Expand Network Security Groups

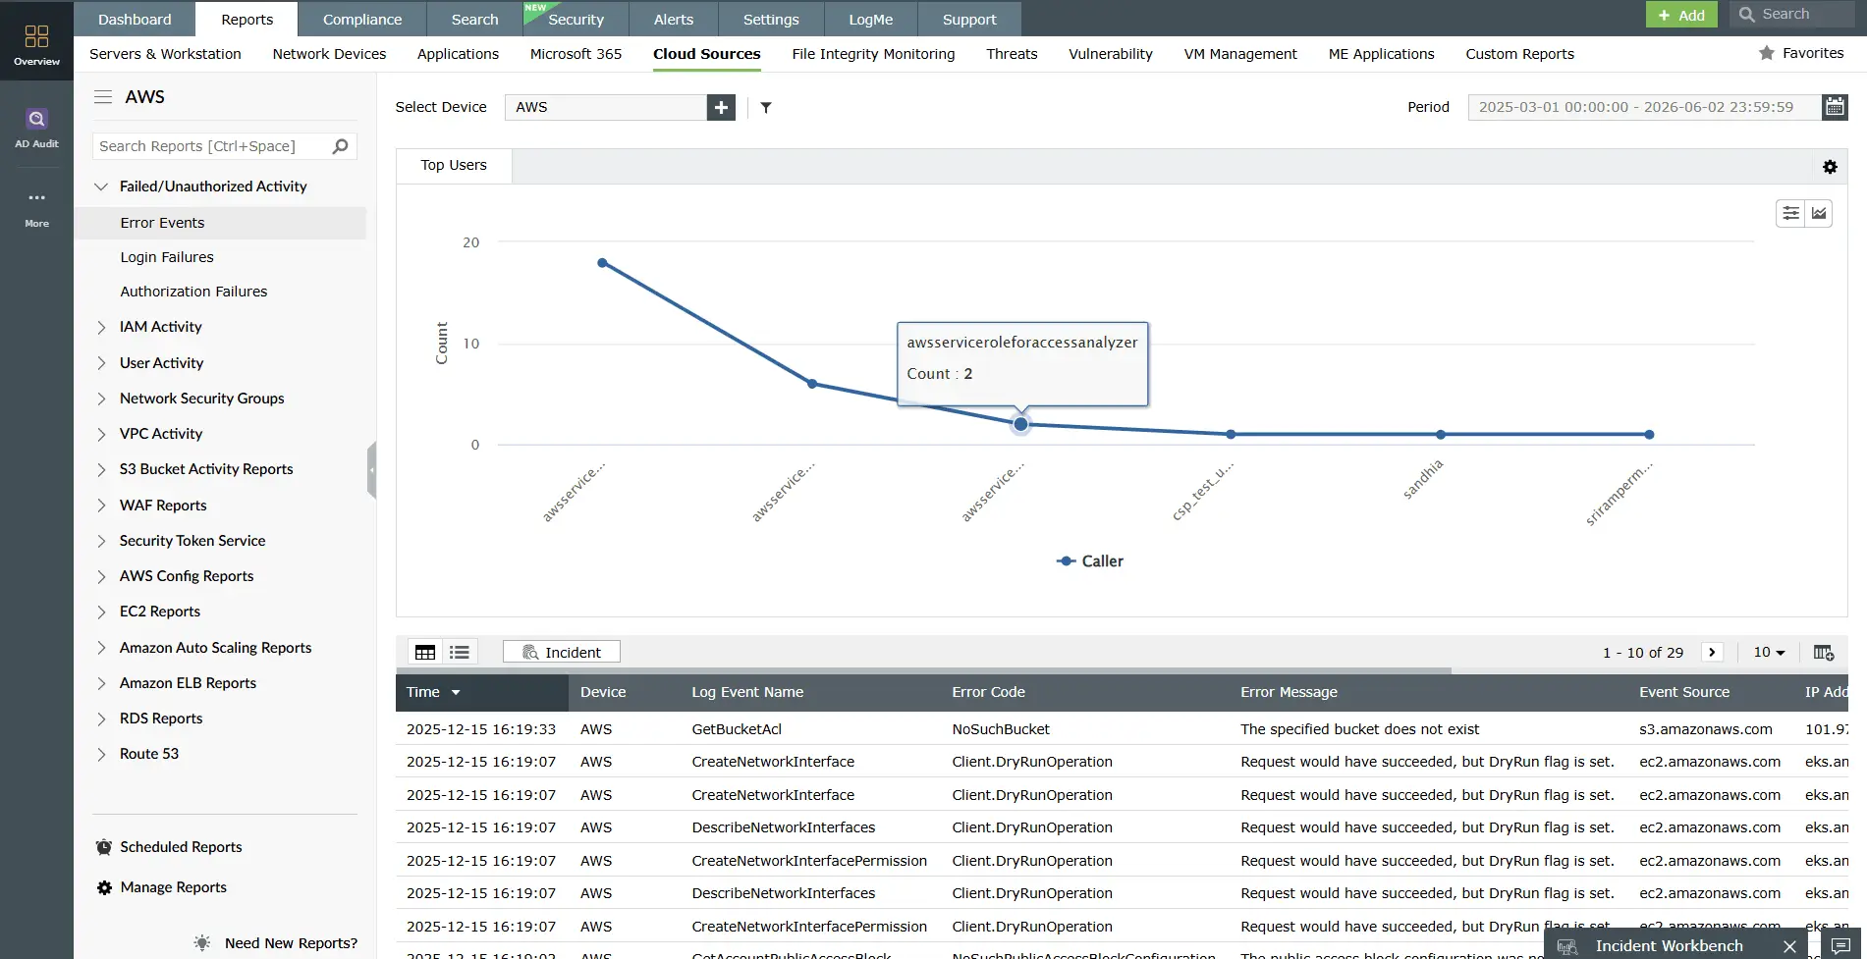coord(101,399)
